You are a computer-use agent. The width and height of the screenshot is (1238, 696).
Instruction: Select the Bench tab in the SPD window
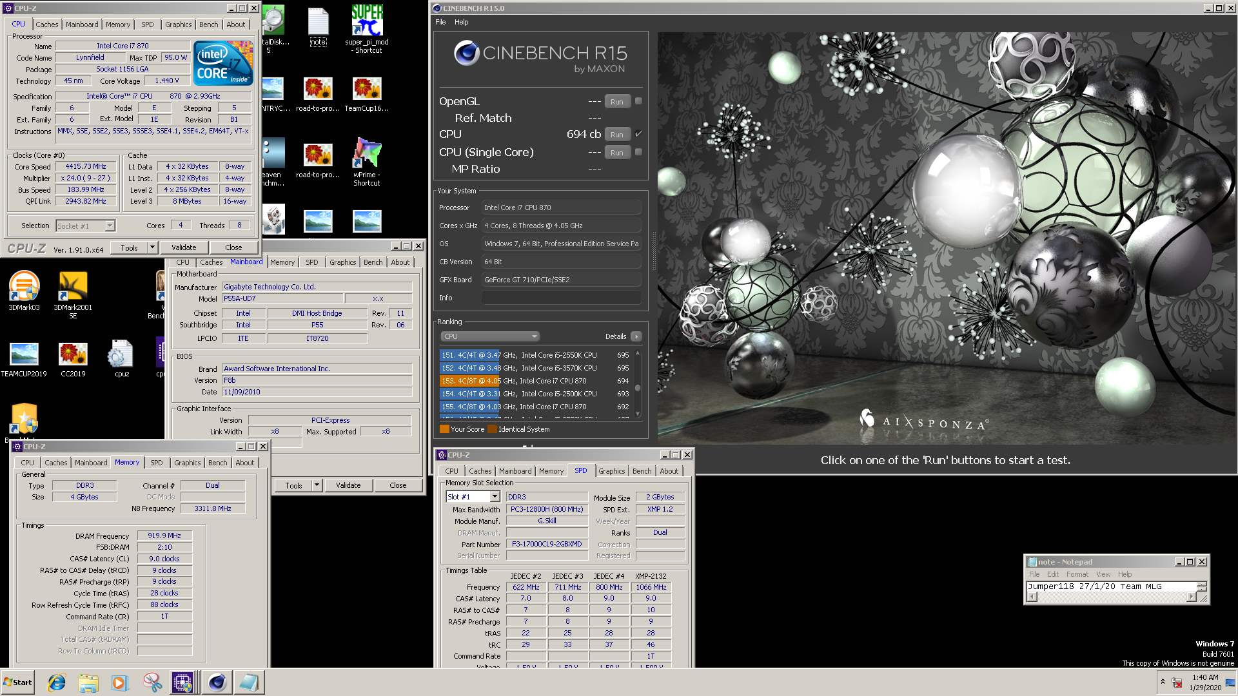642,471
